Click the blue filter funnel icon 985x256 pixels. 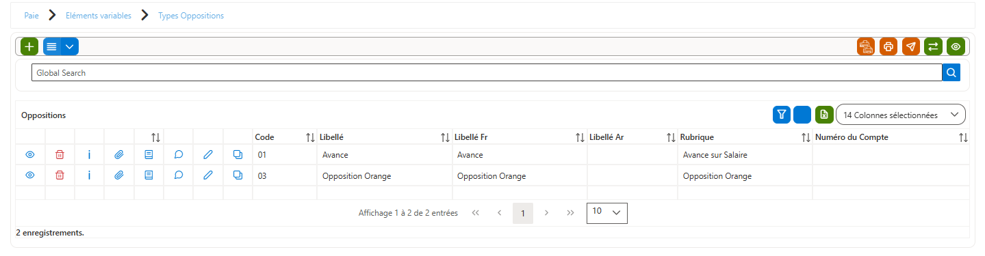click(782, 115)
